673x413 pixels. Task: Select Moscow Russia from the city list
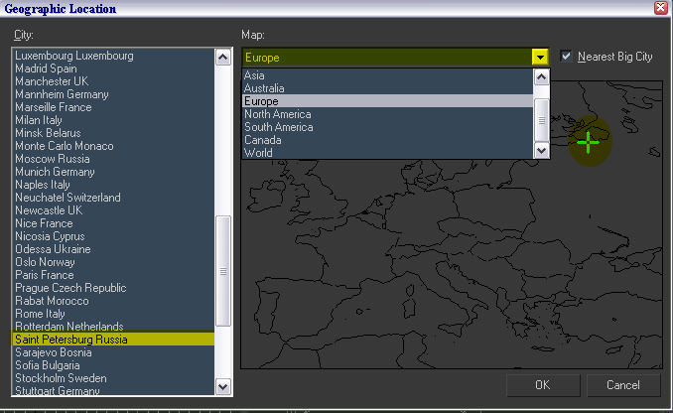tap(52, 159)
